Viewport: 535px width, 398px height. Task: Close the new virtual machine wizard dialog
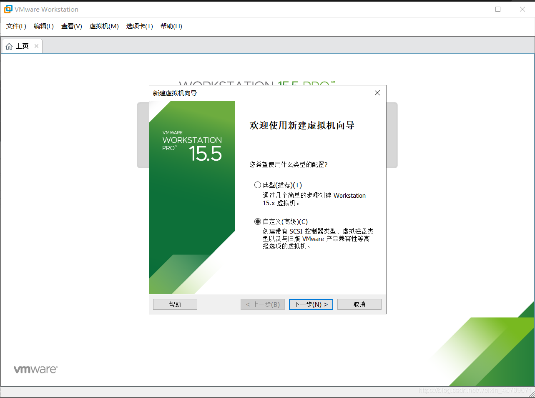pos(377,93)
